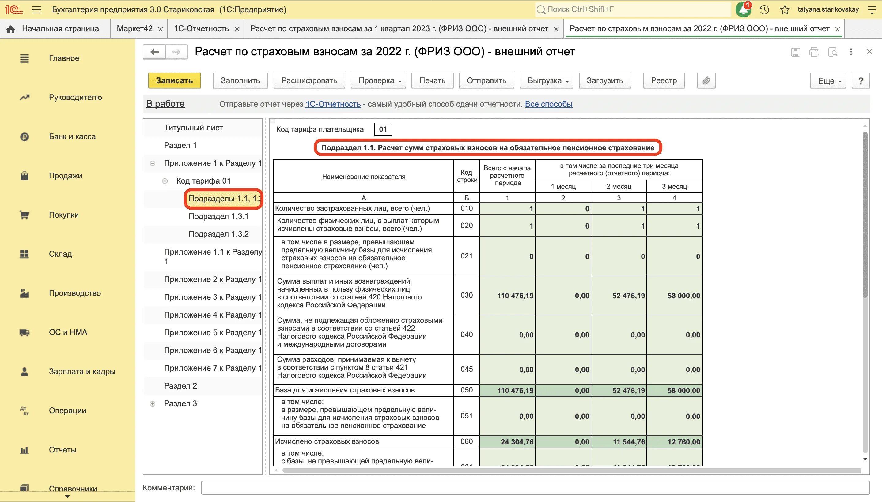Open the hamburger main menu icon
The image size is (882, 502).
coord(36,10)
